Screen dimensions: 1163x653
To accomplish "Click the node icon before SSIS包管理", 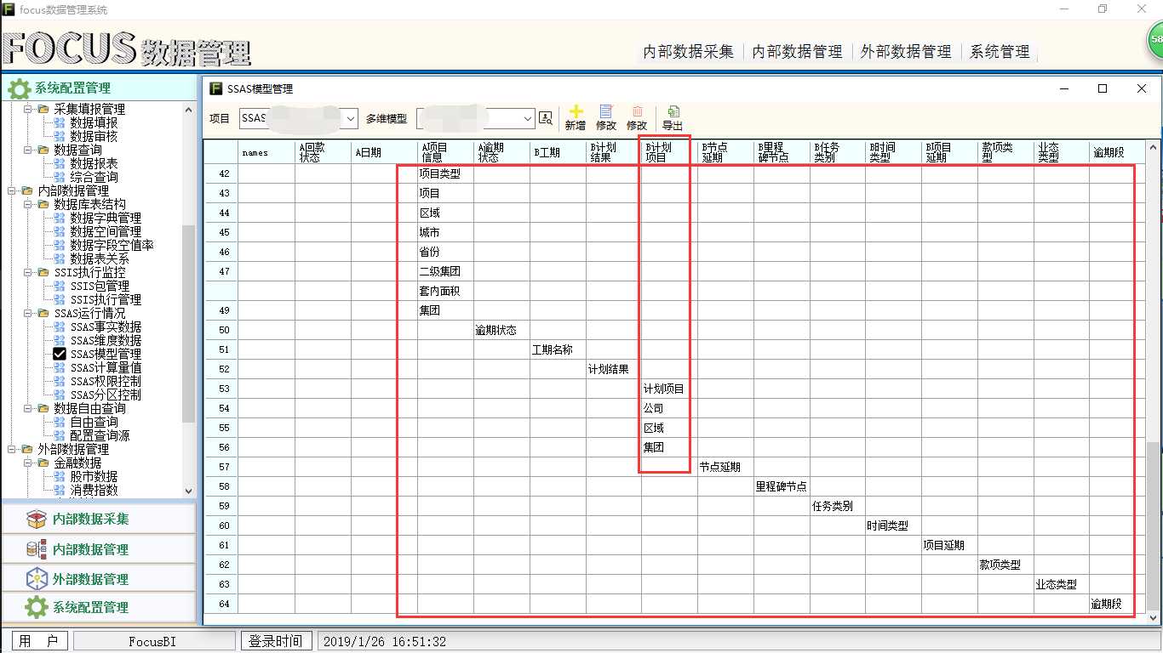I will (60, 286).
